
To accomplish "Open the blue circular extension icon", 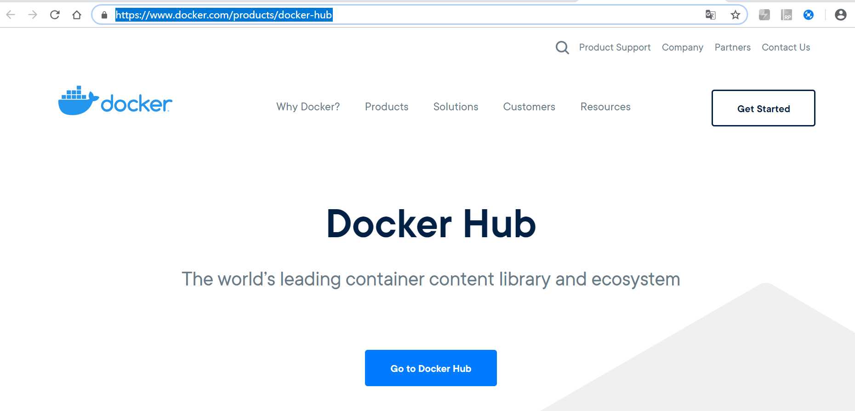I will pyautogui.click(x=809, y=15).
